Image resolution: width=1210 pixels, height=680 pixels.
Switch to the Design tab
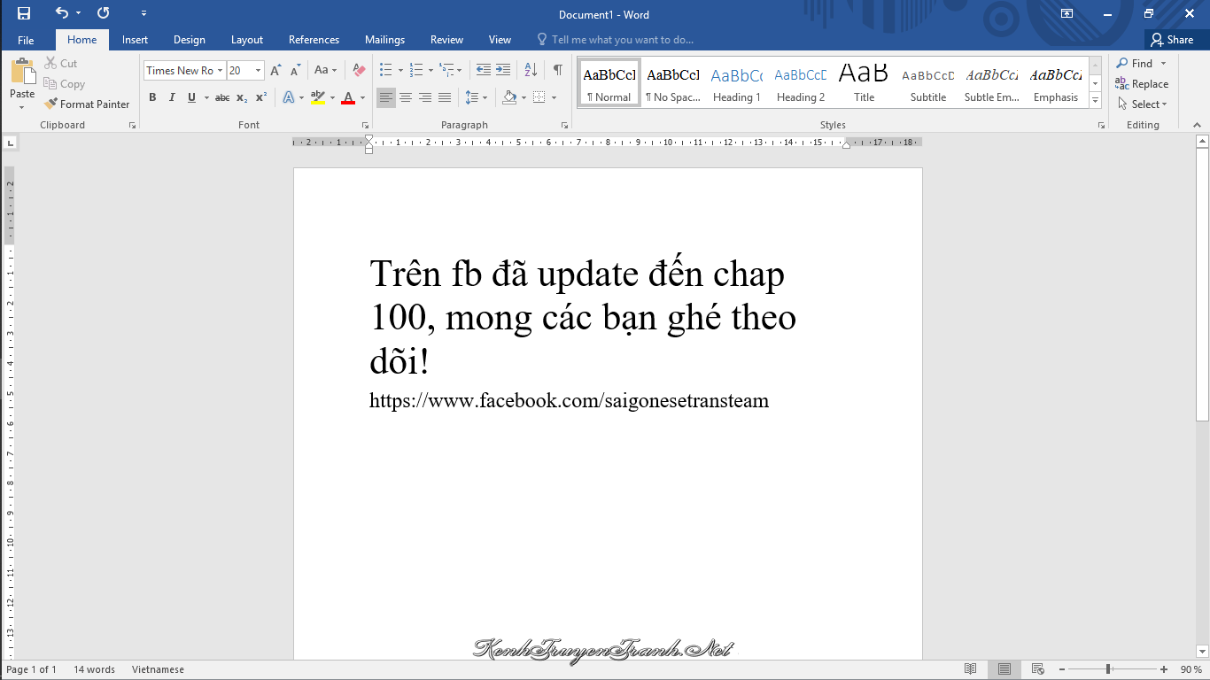(189, 40)
